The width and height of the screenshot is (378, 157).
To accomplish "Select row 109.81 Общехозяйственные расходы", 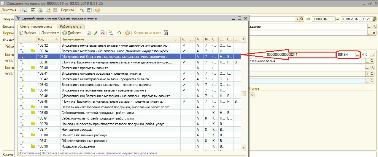I will pos(129,141).
